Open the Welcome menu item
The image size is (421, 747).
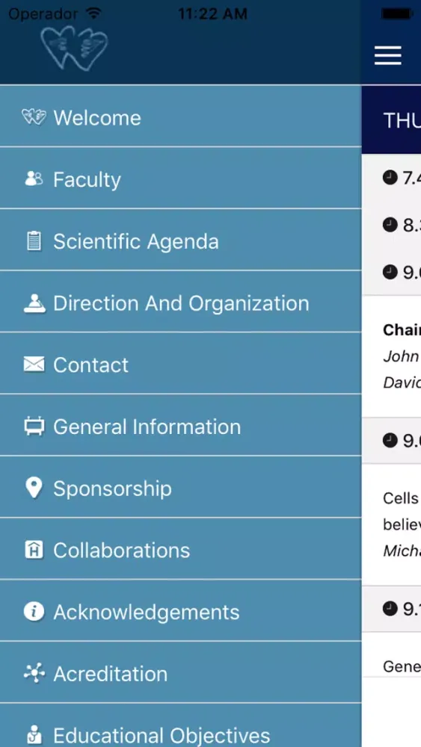(181, 117)
